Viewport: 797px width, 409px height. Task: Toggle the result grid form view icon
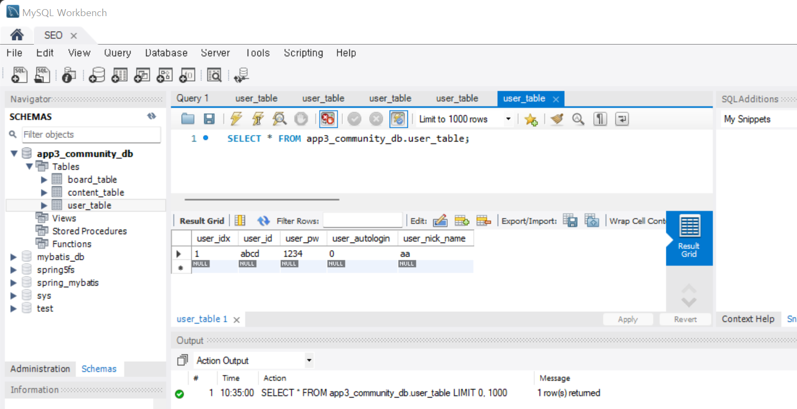coord(240,221)
